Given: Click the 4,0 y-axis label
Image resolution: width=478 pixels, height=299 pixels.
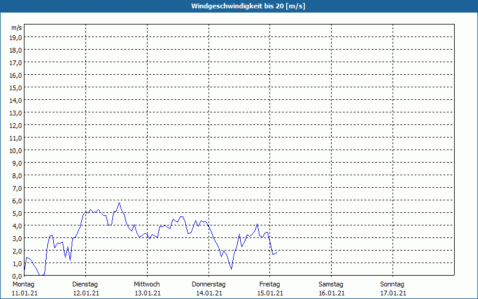Looking at the screenshot, I should click(x=17, y=226).
